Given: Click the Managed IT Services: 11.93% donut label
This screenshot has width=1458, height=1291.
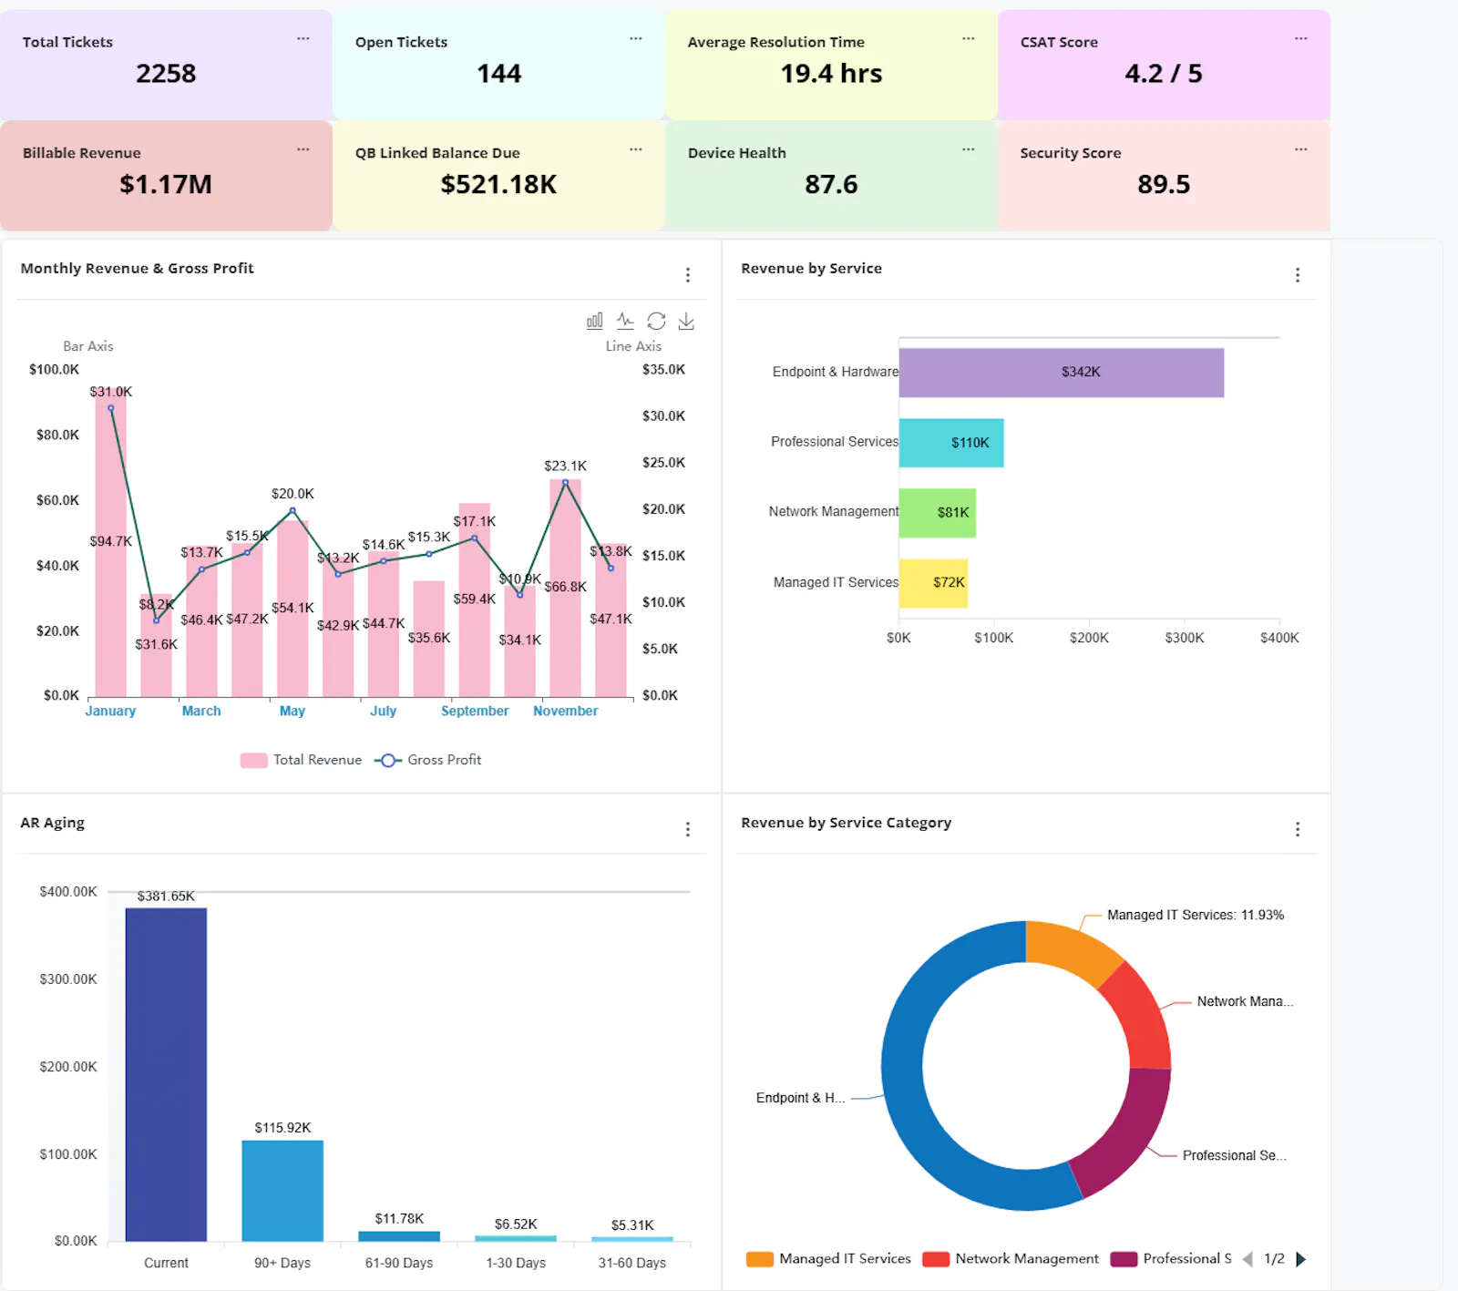Looking at the screenshot, I should (x=1196, y=916).
